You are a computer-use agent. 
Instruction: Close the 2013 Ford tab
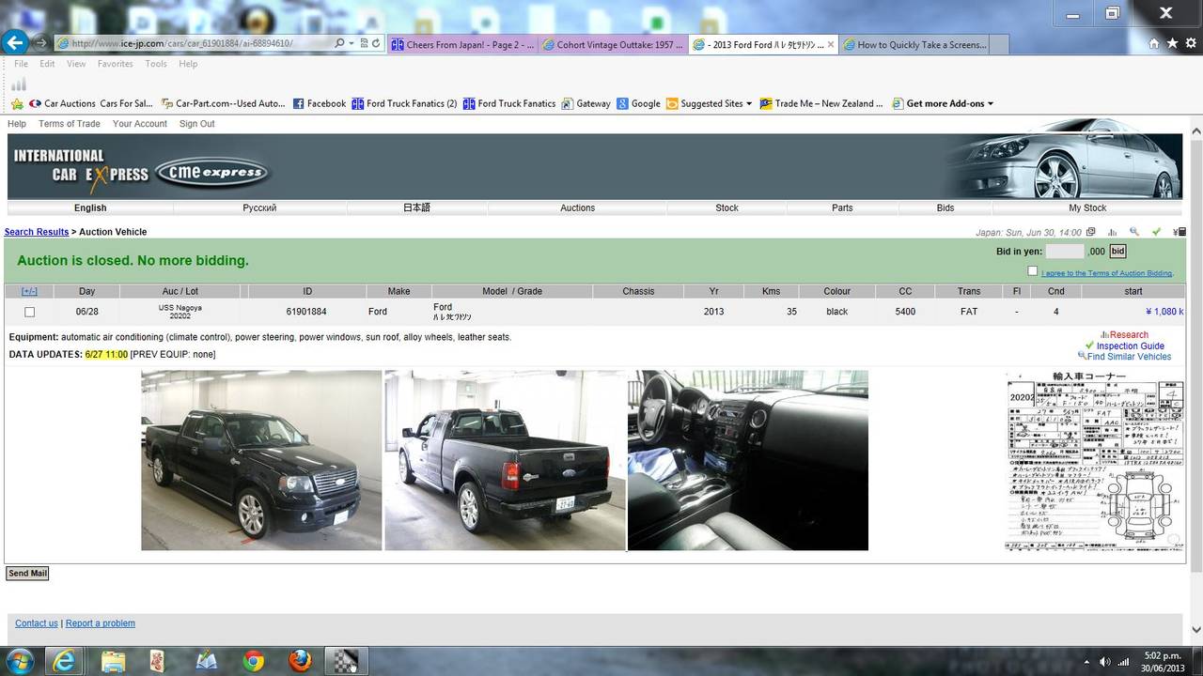click(x=830, y=44)
